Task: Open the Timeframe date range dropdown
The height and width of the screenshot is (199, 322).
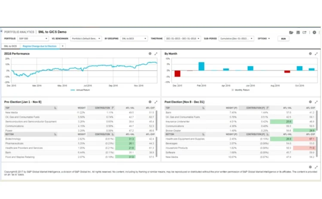Action: 182,38
